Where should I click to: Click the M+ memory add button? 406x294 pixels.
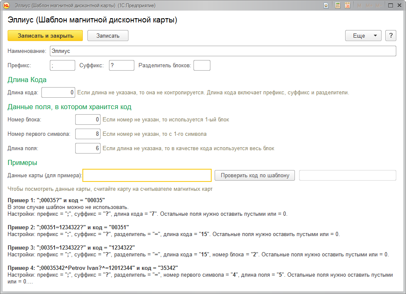[369, 5]
